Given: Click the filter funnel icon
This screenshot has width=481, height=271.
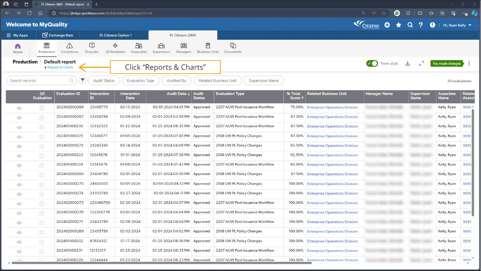Looking at the screenshot, I should [x=83, y=80].
